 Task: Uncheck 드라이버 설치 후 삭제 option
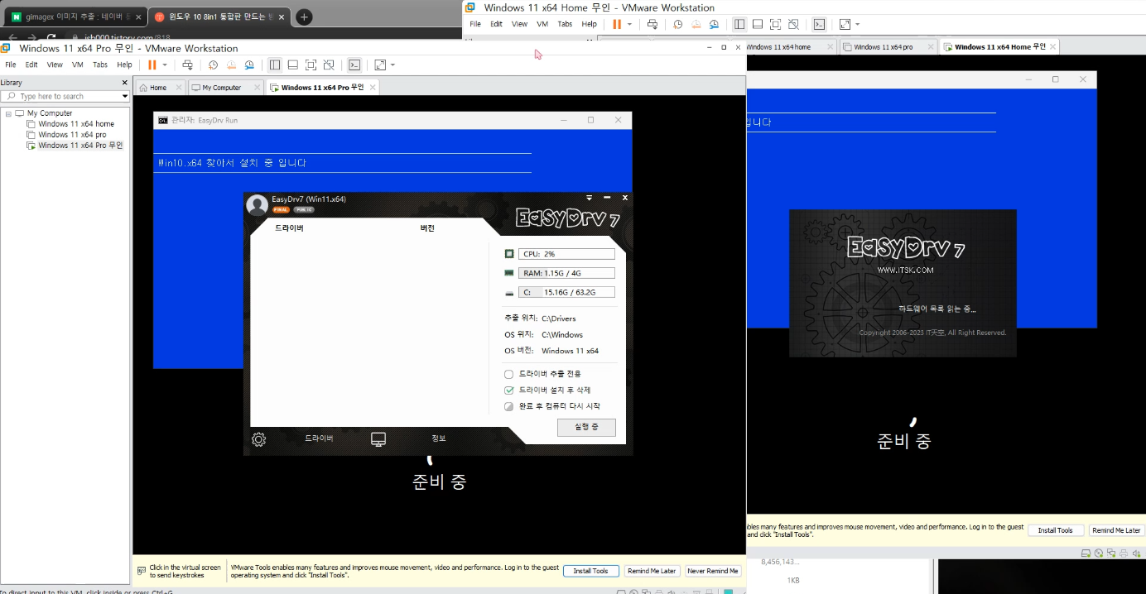509,390
